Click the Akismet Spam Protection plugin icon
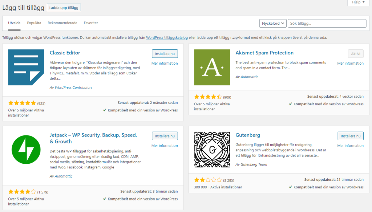This screenshot has height=212, width=372. tap(212, 68)
